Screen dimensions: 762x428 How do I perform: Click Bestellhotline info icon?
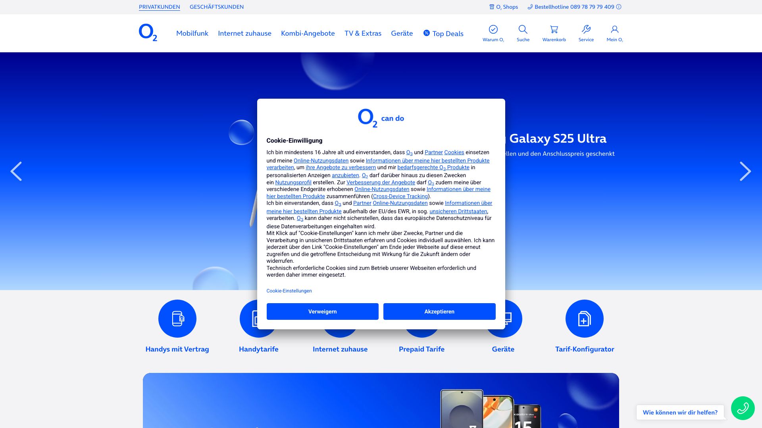(619, 7)
